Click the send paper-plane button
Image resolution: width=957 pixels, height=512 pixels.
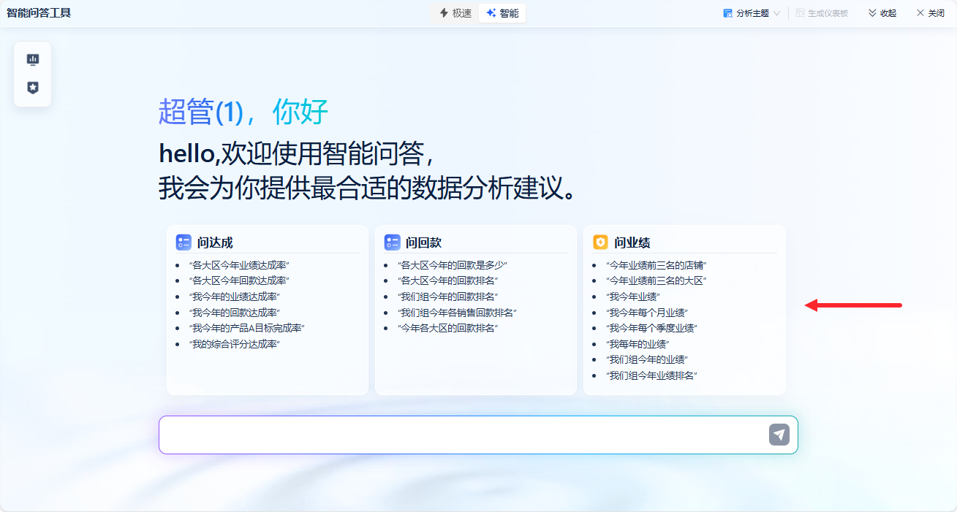coord(779,435)
